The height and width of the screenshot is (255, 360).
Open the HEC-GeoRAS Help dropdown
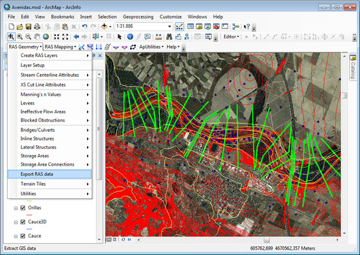[173, 47]
